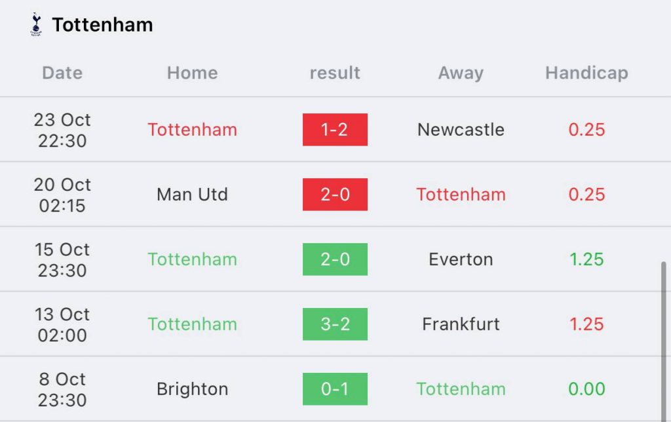Select the Man Utd team name
This screenshot has width=671, height=422.
click(192, 195)
